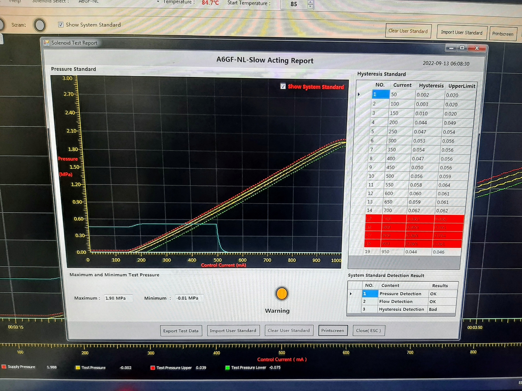Open the Help menu
522x391 pixels.
click(x=15, y=1)
